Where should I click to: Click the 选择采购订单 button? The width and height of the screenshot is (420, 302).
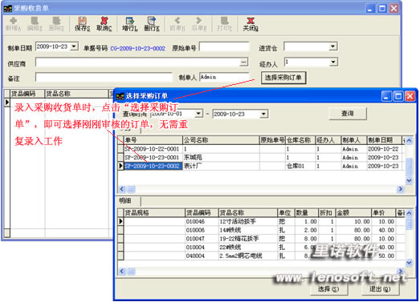(283, 78)
